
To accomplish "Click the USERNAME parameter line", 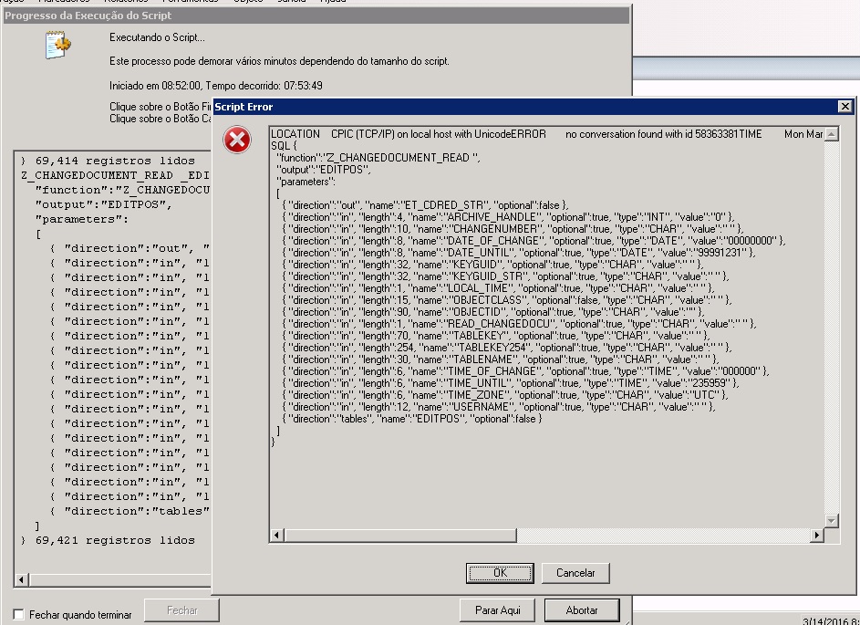I will [499, 407].
